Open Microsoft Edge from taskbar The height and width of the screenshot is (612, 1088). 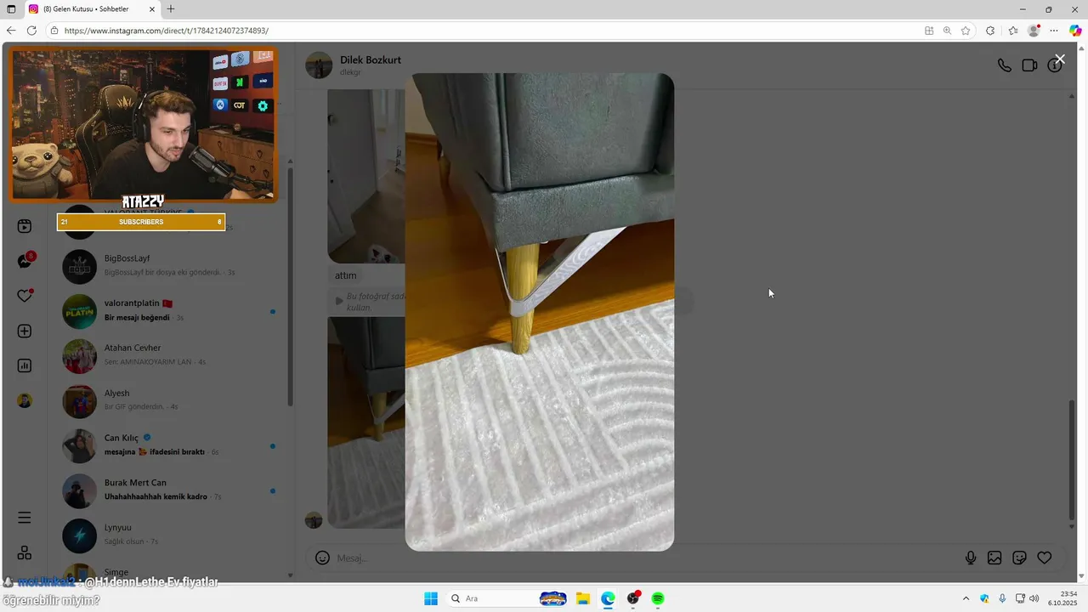tap(608, 598)
